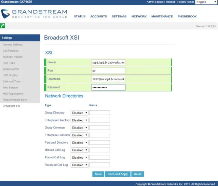Click the Grandstream logo
This screenshot has height=186, width=218.
[34, 14]
